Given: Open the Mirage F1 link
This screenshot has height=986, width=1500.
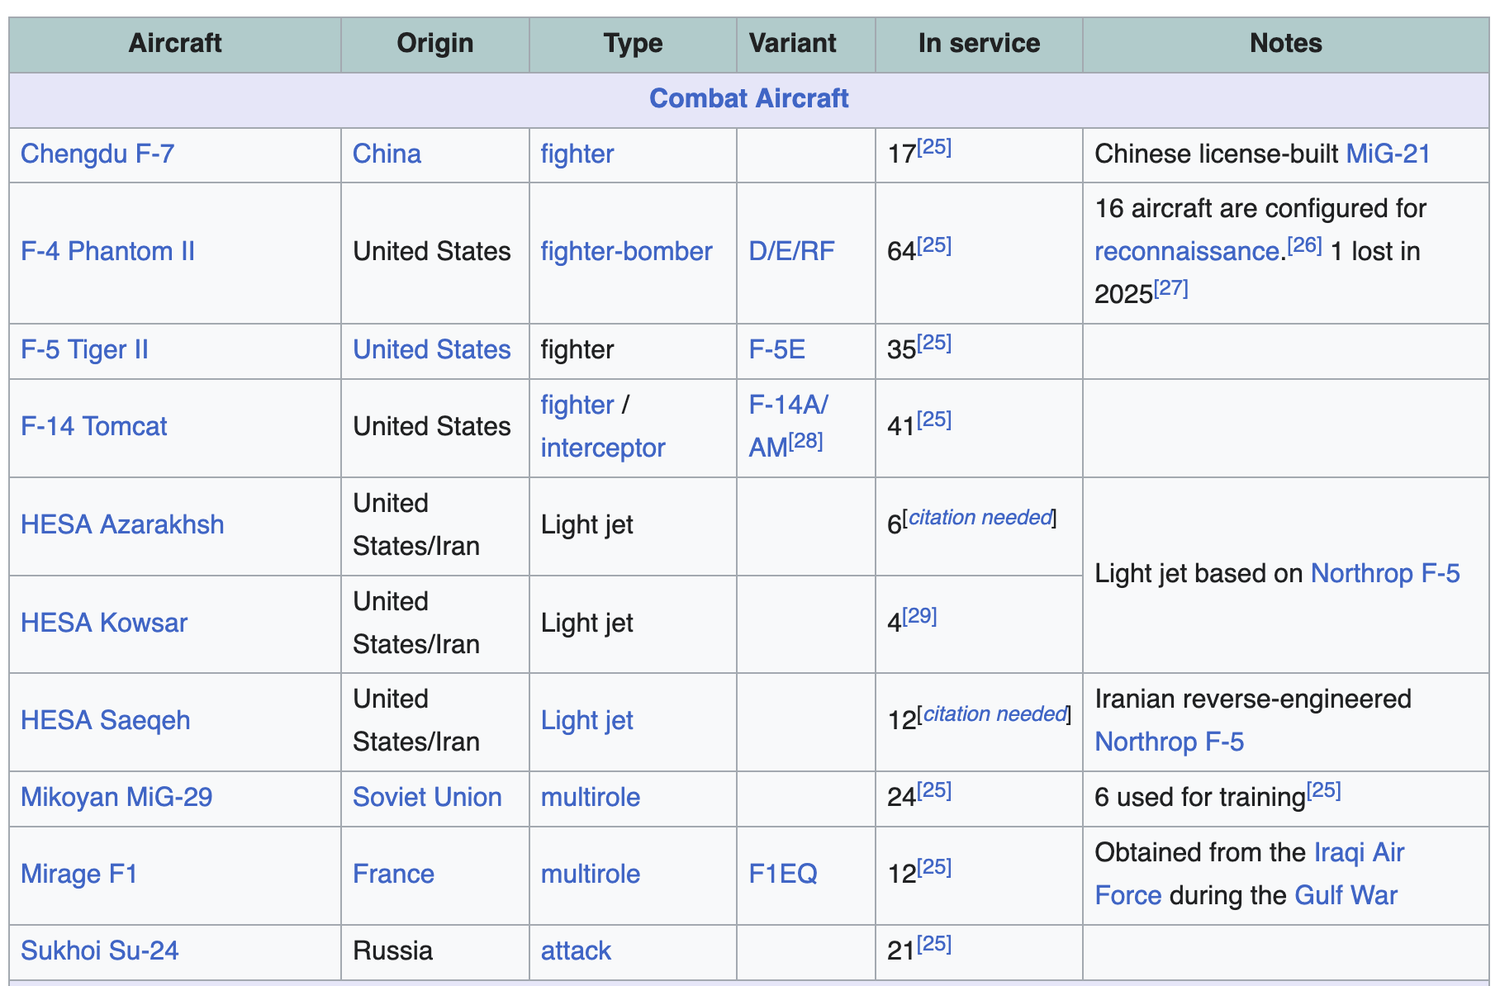Looking at the screenshot, I should coord(79,874).
